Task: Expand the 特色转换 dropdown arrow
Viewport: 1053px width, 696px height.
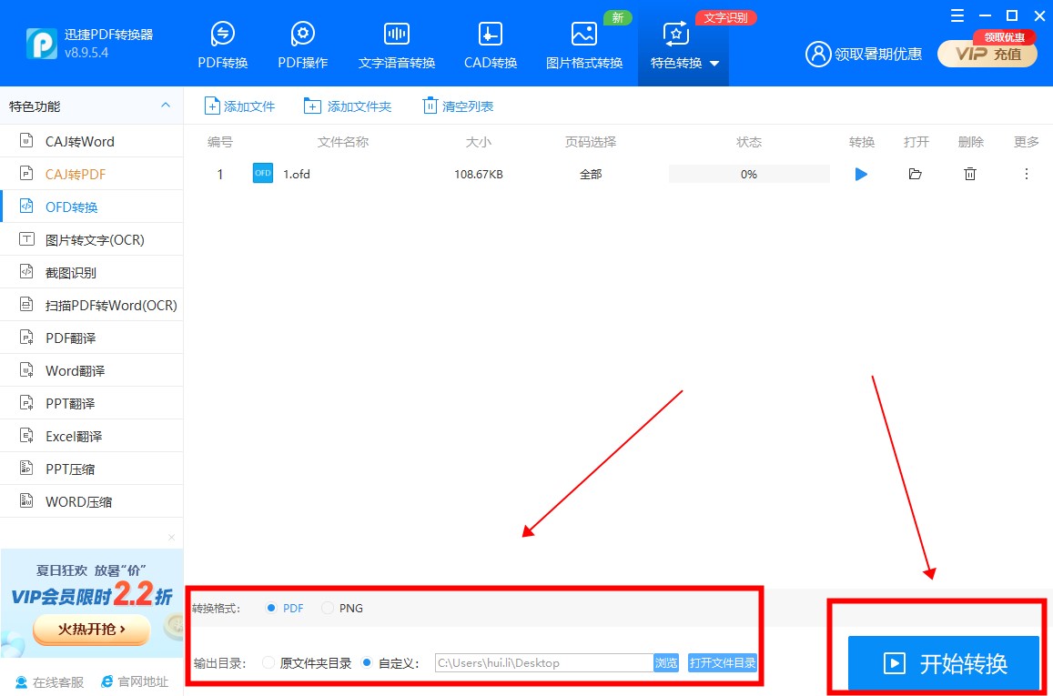Action: (x=714, y=64)
